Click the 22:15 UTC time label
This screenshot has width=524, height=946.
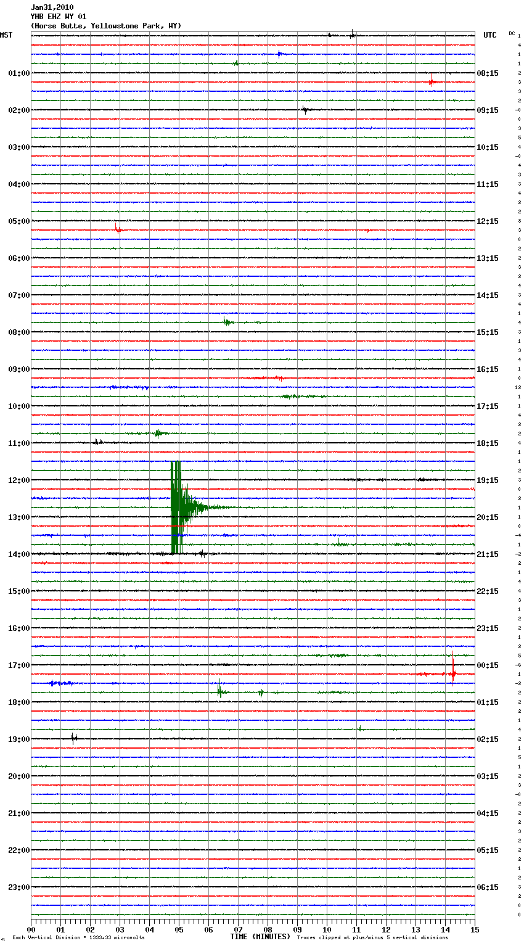coord(488,591)
